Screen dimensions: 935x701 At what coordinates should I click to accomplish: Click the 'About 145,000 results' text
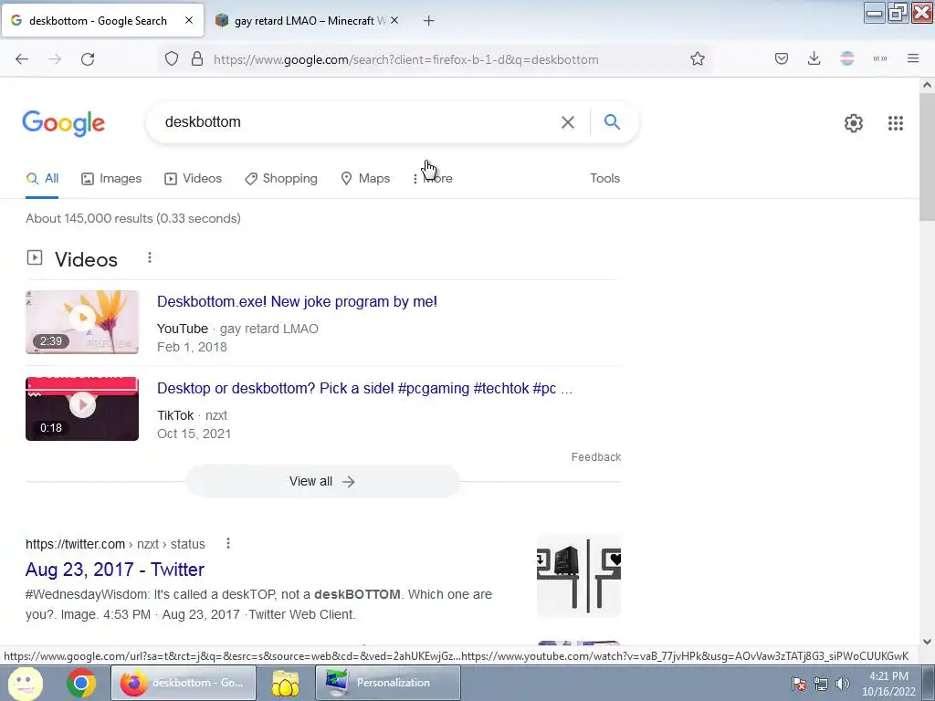pos(133,219)
